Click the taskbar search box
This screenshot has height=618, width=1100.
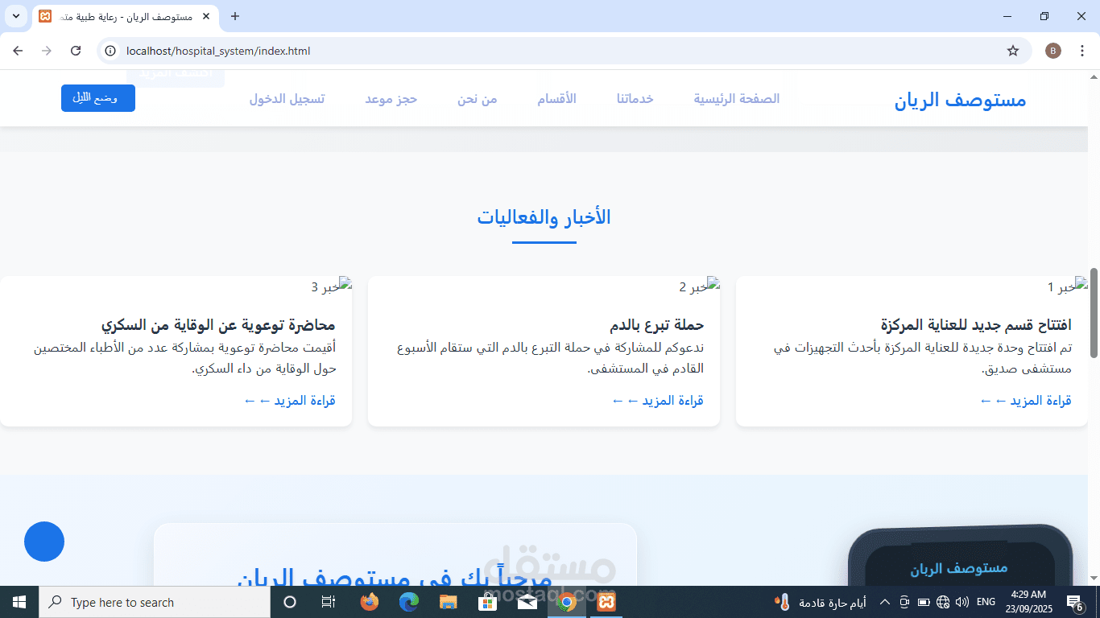click(x=155, y=602)
